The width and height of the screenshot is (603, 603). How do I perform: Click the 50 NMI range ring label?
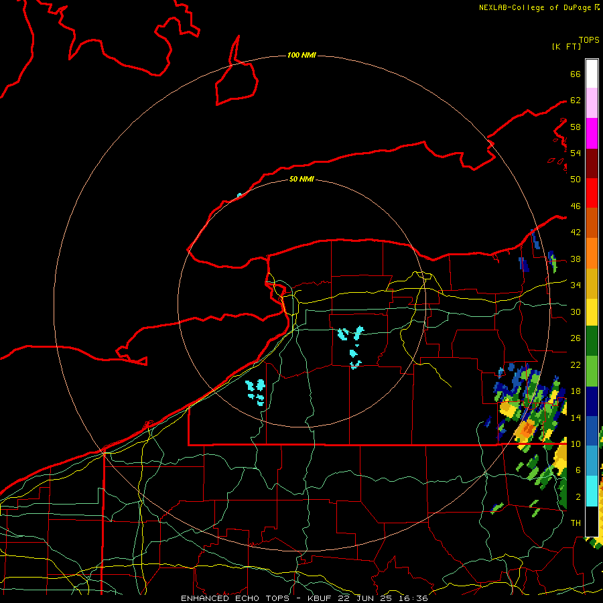(301, 179)
